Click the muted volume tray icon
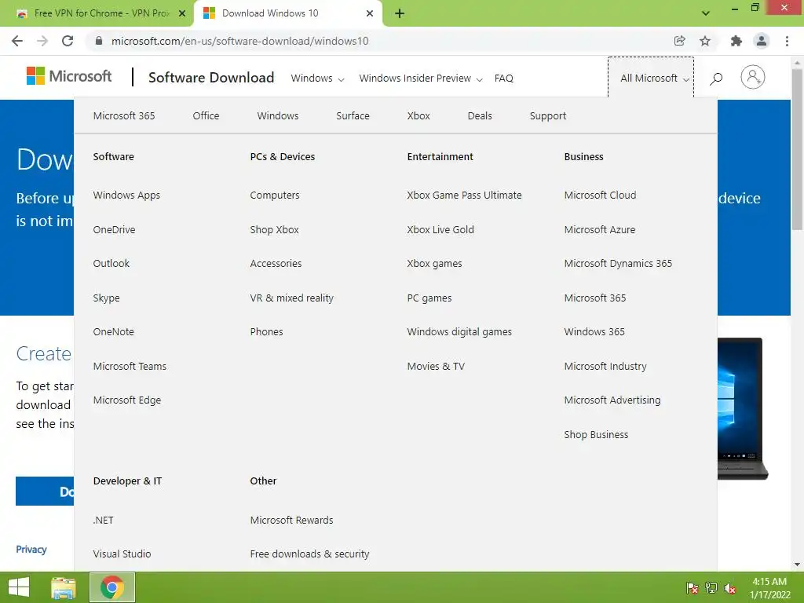804x603 pixels. 729,588
